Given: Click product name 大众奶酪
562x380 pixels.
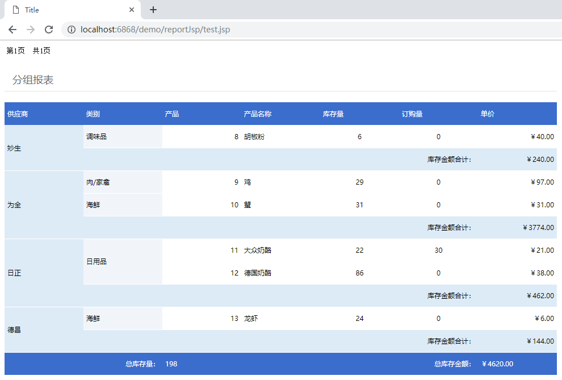Looking at the screenshot, I should tap(257, 250).
